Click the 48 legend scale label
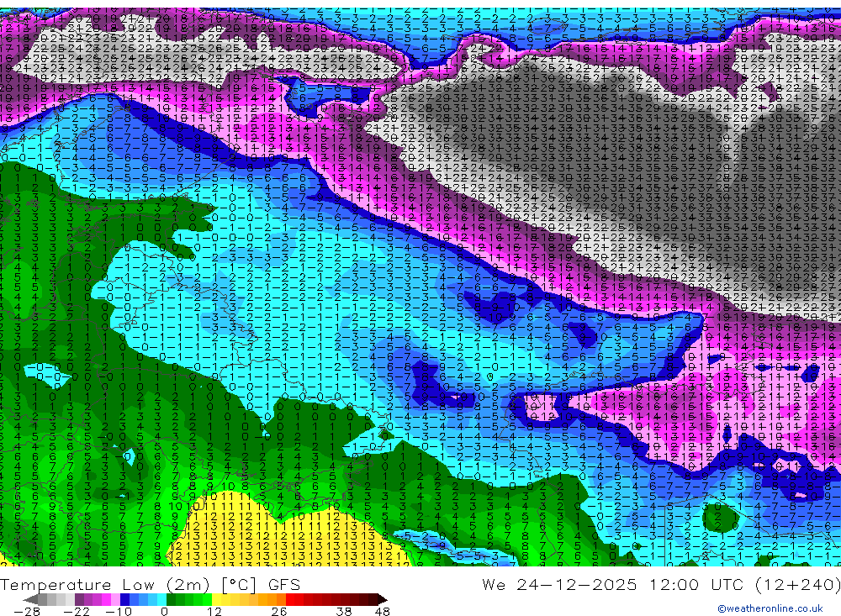841x616 pixels. (x=383, y=611)
